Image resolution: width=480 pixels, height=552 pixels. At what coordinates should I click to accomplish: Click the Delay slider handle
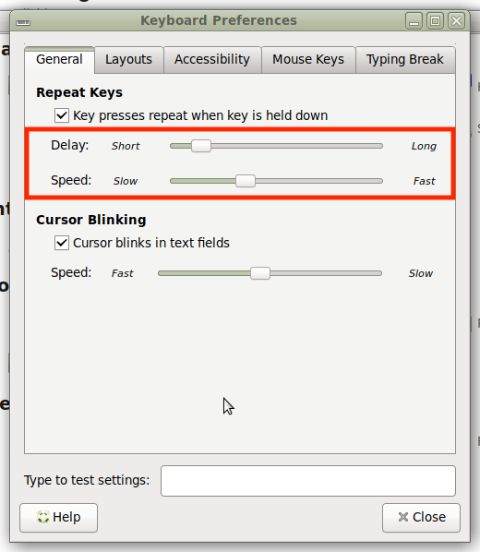(x=201, y=146)
